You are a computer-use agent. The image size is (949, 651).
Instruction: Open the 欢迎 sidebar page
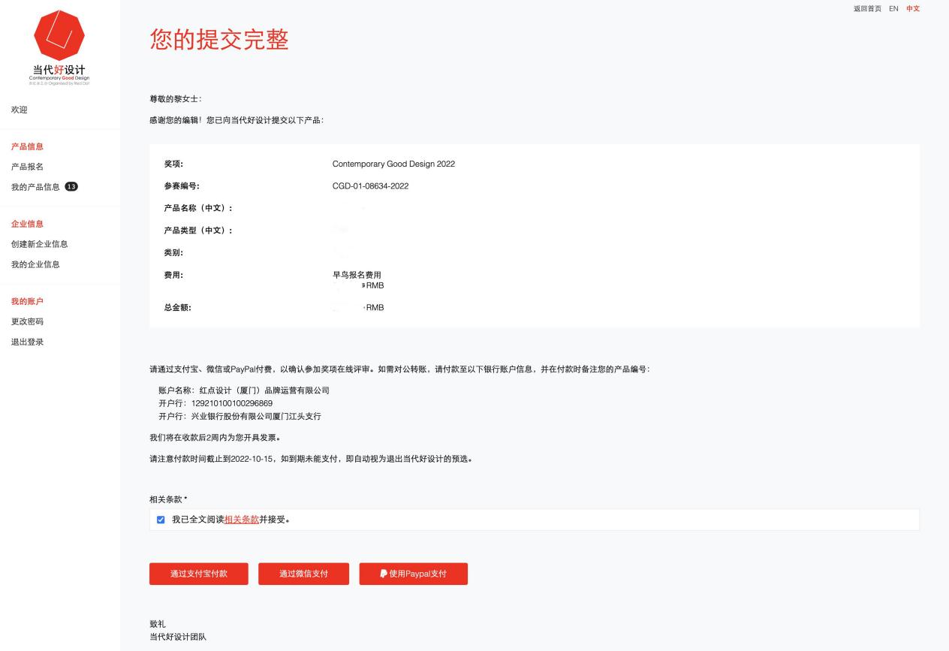20,110
